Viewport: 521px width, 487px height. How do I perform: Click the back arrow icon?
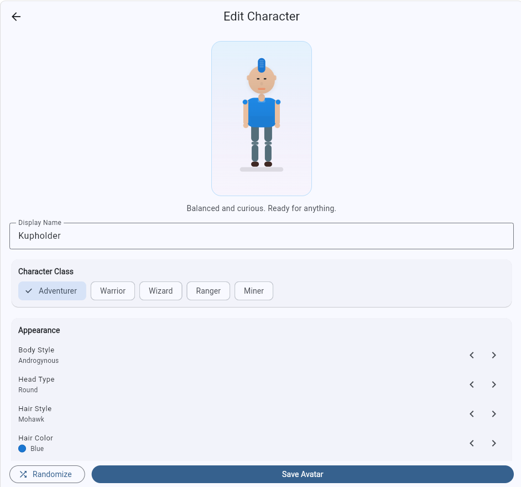(15, 17)
